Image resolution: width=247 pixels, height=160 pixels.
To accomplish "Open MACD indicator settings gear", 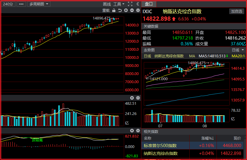I will (x=138, y=131).
